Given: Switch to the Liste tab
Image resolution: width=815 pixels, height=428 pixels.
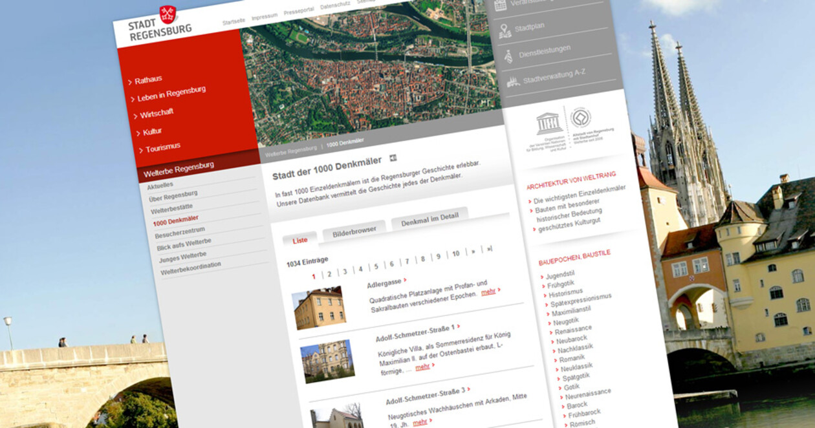Looking at the screenshot, I should [x=300, y=240].
